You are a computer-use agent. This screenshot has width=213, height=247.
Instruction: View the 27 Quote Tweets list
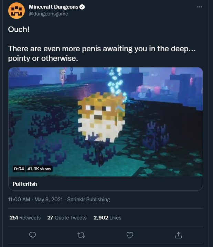click(x=67, y=218)
